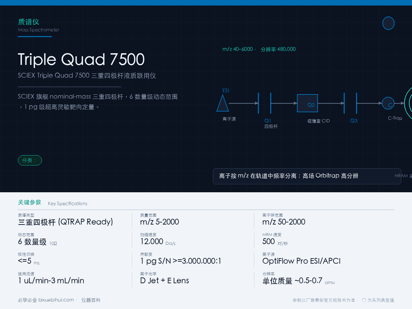Screen dimensions: 412x309
Task: Click the 500 对/秒 MRM speed value
Action: coord(275,242)
